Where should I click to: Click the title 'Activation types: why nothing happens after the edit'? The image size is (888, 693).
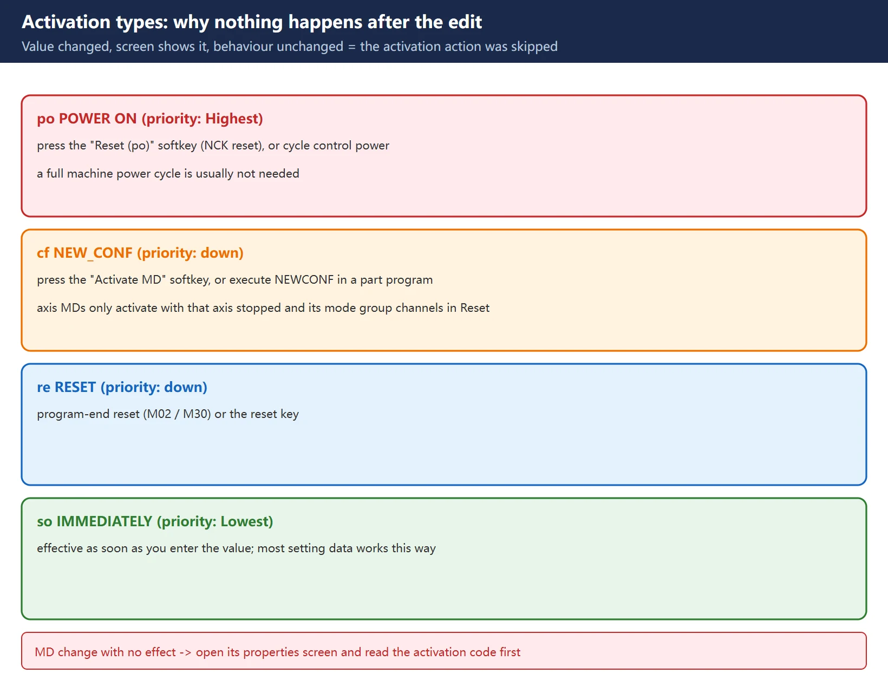252,22
